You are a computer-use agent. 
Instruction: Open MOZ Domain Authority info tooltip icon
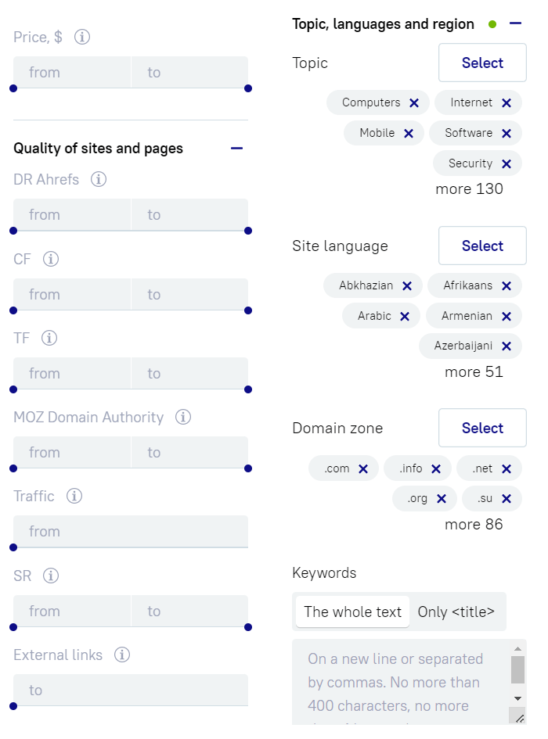(183, 417)
